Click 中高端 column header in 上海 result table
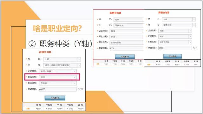 (x=70, y=105)
